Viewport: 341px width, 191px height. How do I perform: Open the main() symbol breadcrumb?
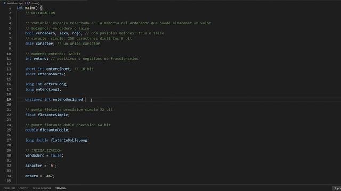[36, 3]
